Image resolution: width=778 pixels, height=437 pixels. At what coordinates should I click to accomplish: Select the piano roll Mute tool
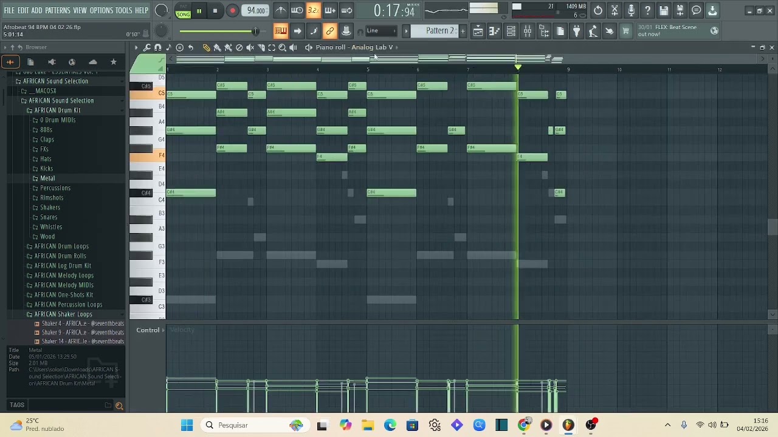pos(250,47)
